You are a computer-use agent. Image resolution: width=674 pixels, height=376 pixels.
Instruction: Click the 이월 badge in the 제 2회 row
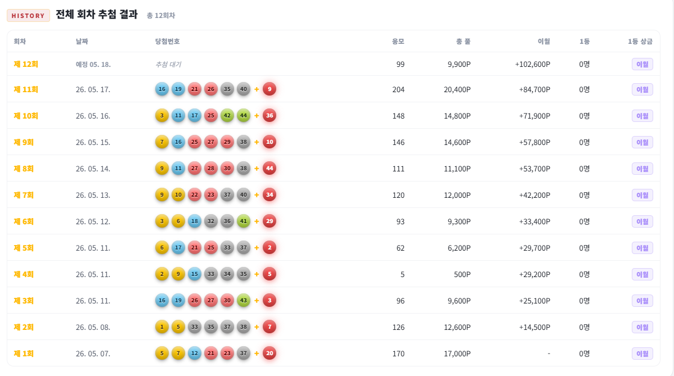[x=642, y=327]
